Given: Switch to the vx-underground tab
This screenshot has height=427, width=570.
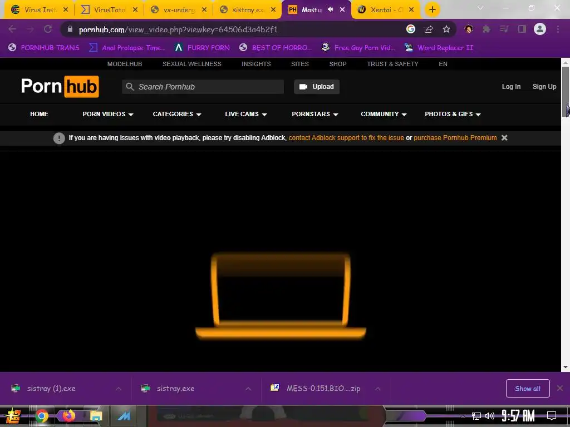Looking at the screenshot, I should [x=179, y=9].
